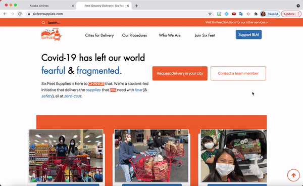The image size is (303, 186).
Task: Click the blue word fearful in headline
Action: click(x=53, y=71)
